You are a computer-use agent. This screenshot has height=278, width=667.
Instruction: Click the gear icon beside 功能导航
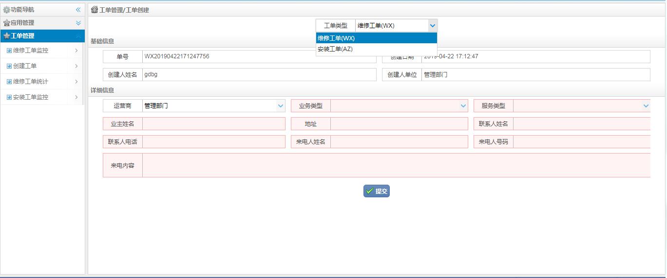tap(6, 10)
